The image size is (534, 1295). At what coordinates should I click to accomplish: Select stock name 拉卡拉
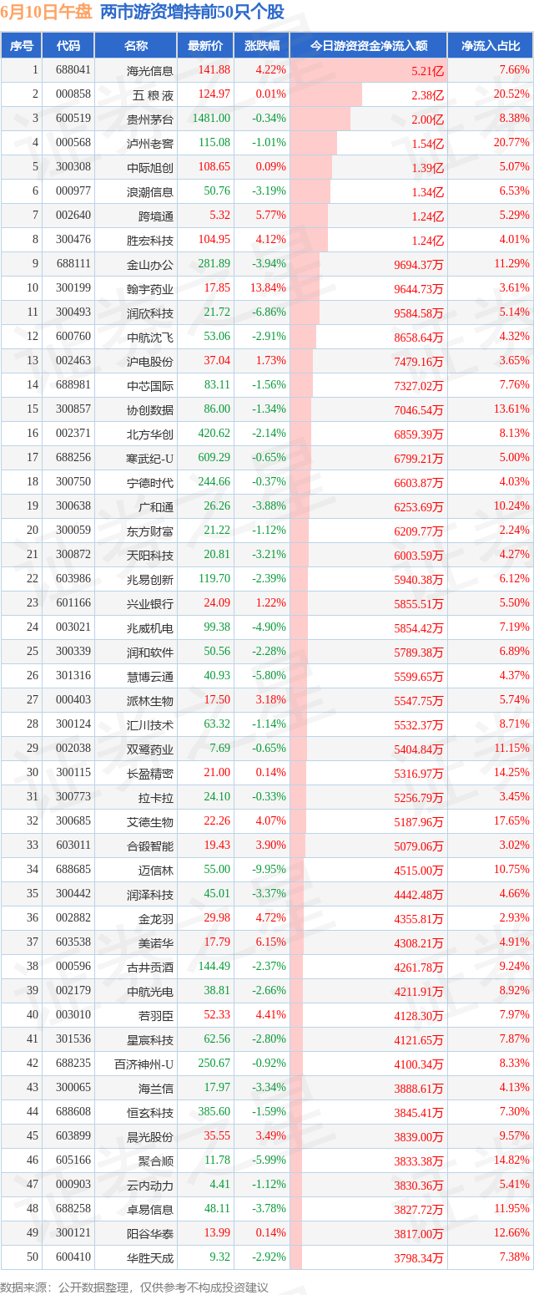click(156, 797)
